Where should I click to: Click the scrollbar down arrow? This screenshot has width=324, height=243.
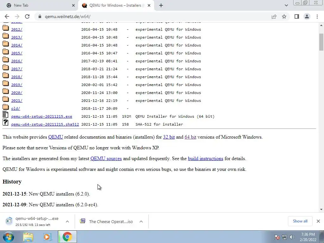click(321, 209)
